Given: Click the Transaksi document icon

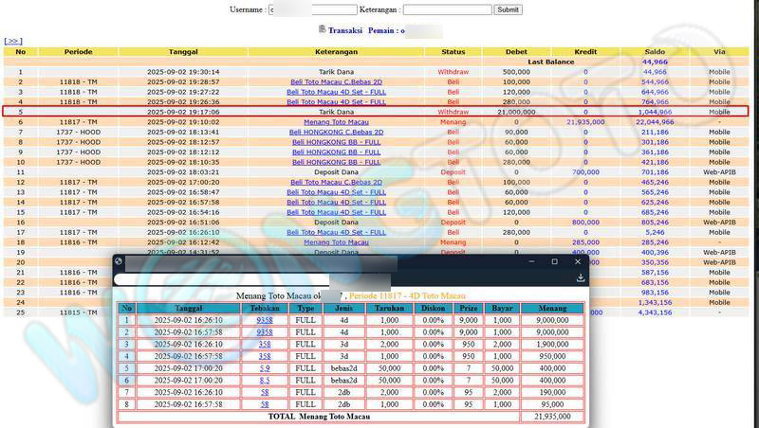Looking at the screenshot, I should pyautogui.click(x=323, y=29).
